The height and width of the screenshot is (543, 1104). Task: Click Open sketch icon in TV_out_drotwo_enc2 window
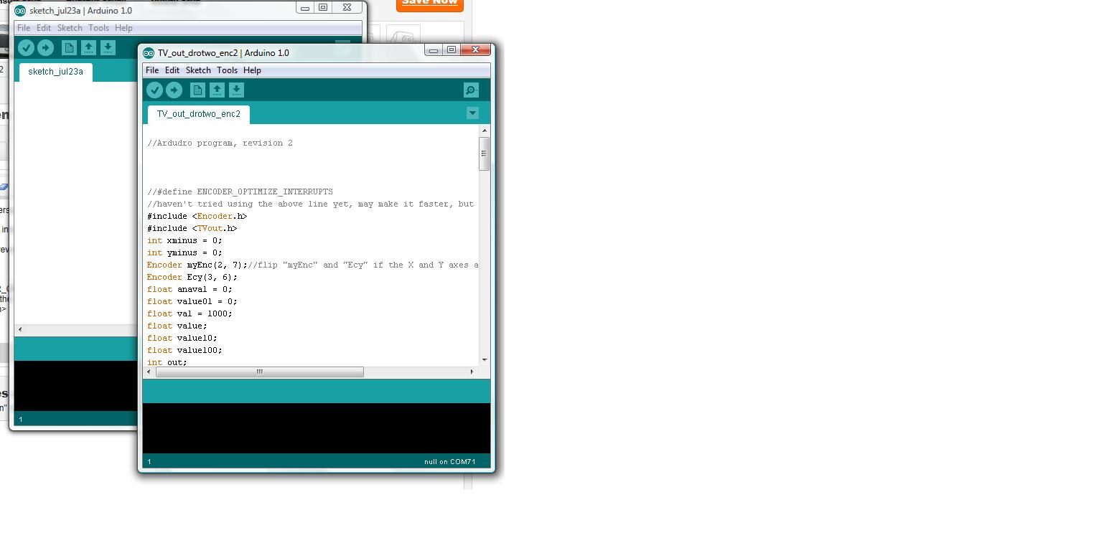pos(217,90)
